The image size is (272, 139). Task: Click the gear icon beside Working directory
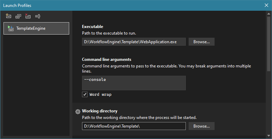78,111
